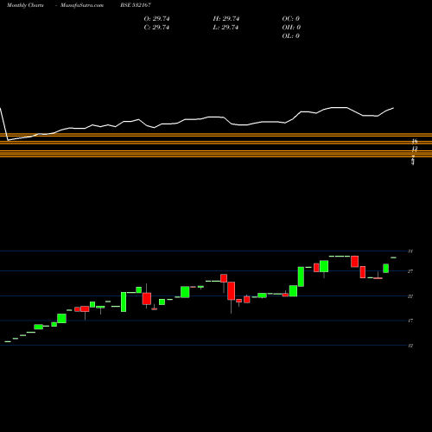Click the 12 price axis label
Viewport: 432px width, 432px height.
click(410, 346)
